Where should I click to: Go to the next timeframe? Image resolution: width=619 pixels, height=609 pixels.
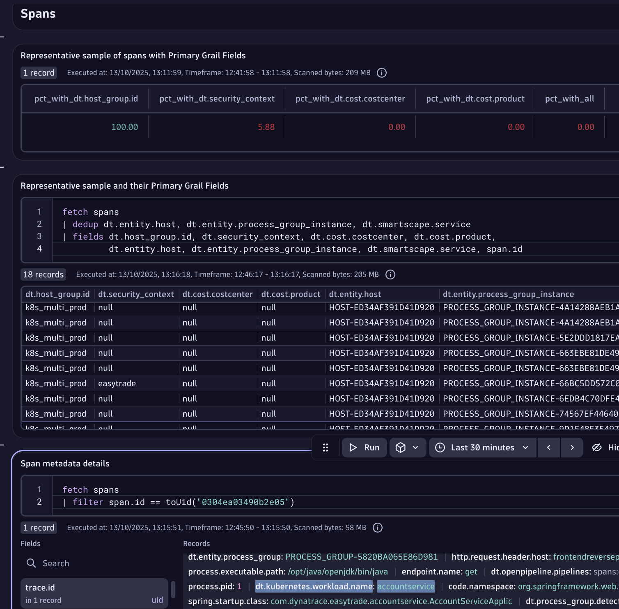tap(572, 448)
